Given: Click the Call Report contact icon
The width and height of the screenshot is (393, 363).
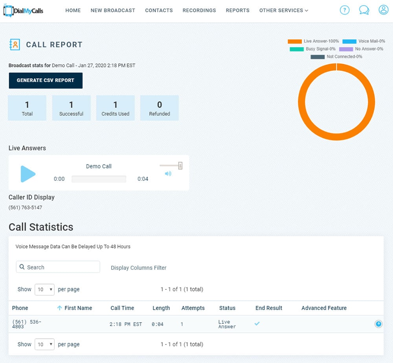Looking at the screenshot, I should (15, 44).
